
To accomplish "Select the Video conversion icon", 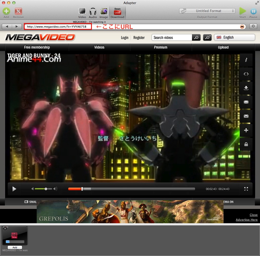I will (x=82, y=12).
